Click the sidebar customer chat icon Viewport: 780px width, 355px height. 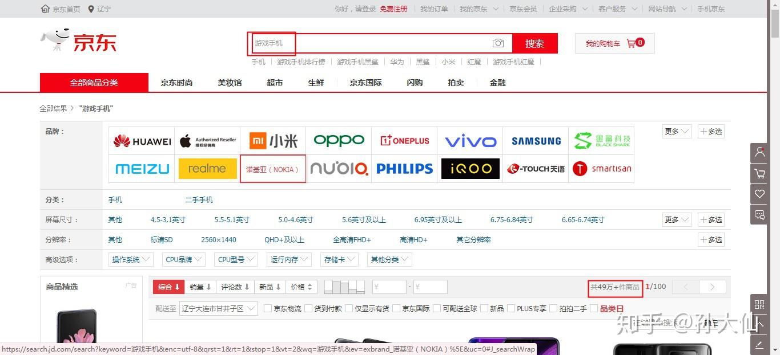tap(759, 215)
